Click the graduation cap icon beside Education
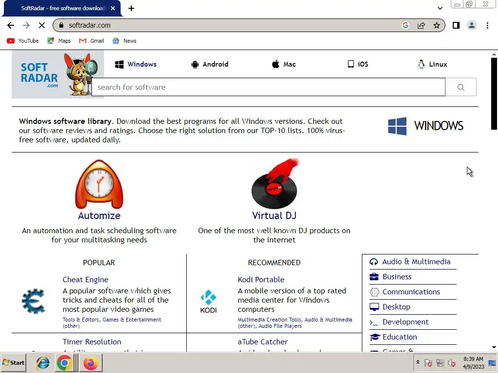 pyautogui.click(x=375, y=337)
